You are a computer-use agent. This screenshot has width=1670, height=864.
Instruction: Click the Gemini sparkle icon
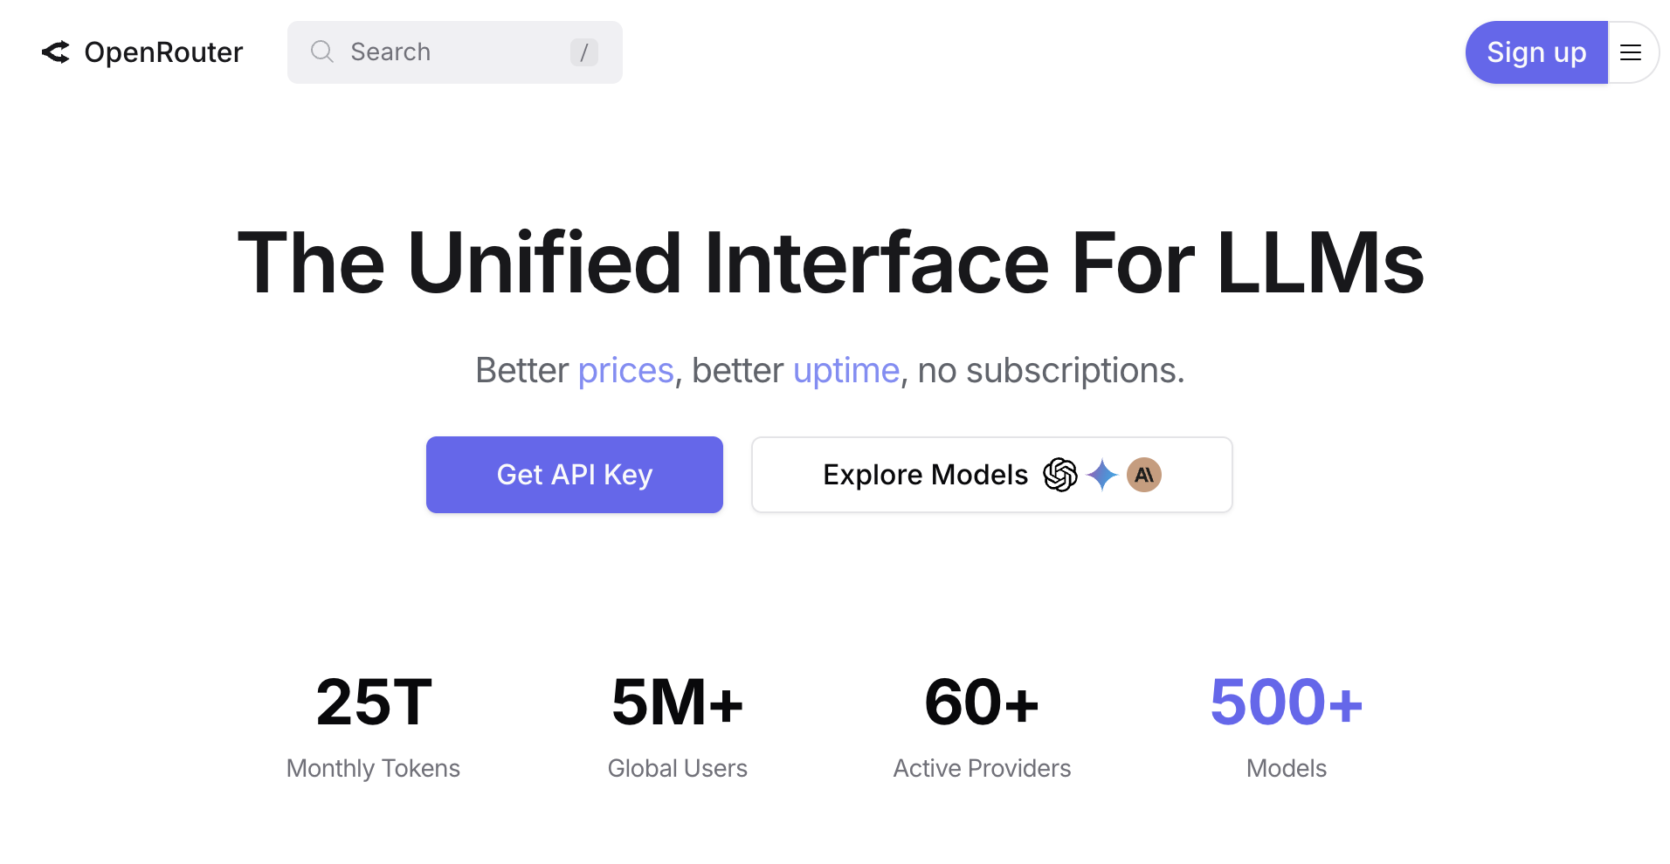point(1102,475)
